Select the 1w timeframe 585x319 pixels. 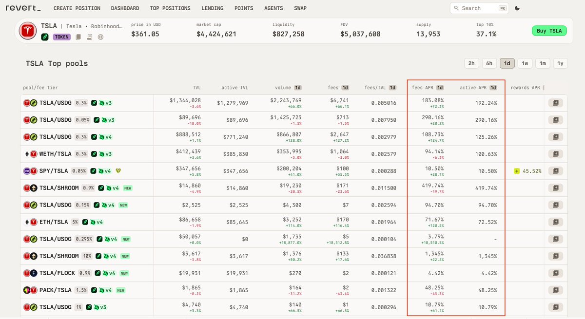point(525,63)
